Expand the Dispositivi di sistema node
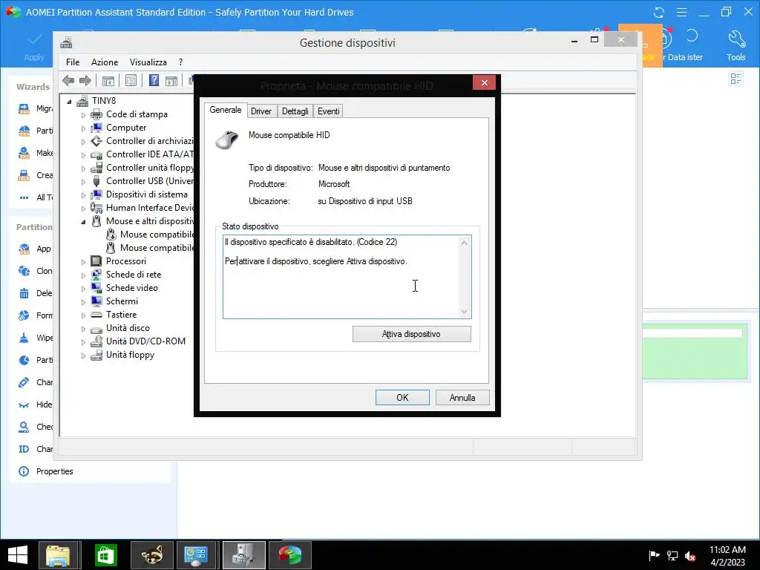Image resolution: width=760 pixels, height=570 pixels. click(x=83, y=195)
